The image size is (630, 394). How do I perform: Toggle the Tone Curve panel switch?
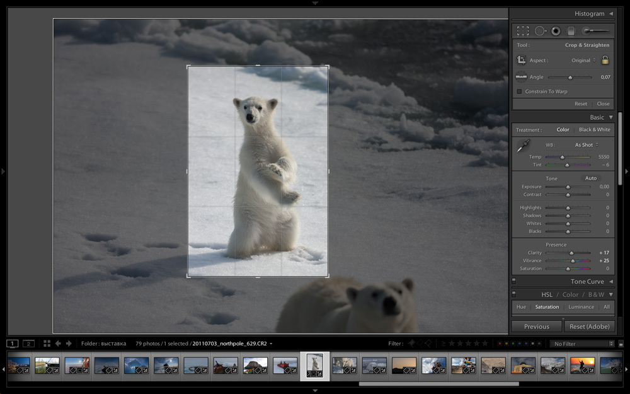point(514,282)
